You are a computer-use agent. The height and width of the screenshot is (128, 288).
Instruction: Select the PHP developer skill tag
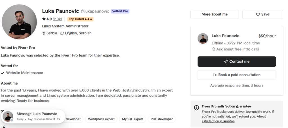(162, 119)
